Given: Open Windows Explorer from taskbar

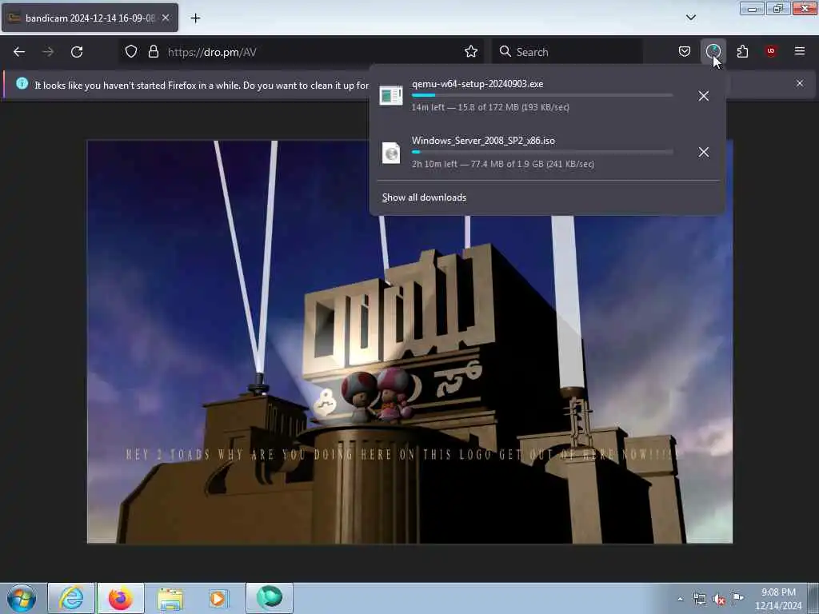Looking at the screenshot, I should pyautogui.click(x=170, y=599).
